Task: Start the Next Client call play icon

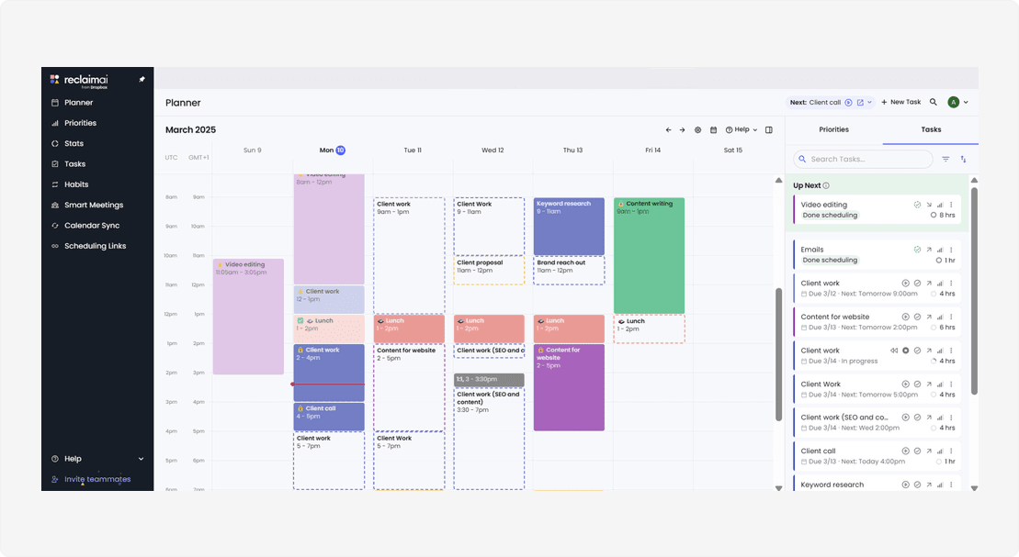Action: click(x=849, y=103)
